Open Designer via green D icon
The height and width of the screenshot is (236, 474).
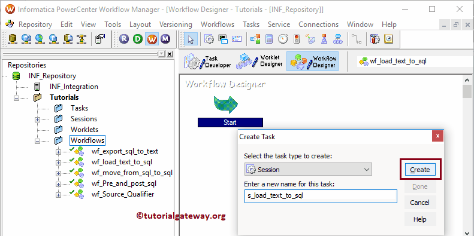(x=138, y=39)
